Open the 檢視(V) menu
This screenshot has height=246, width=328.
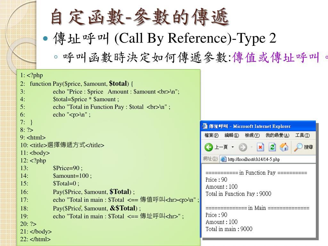(252, 135)
